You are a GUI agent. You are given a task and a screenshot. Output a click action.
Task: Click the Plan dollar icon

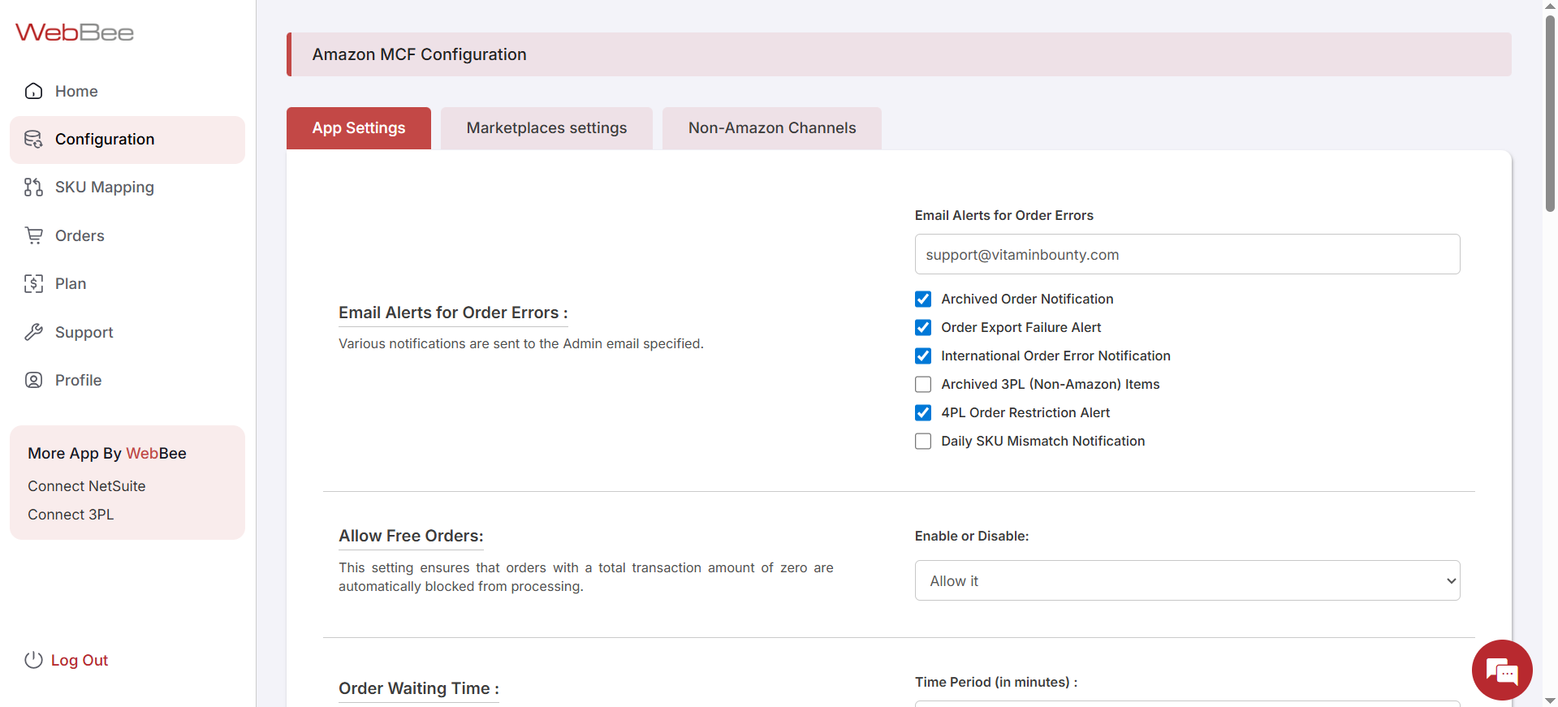click(x=33, y=284)
